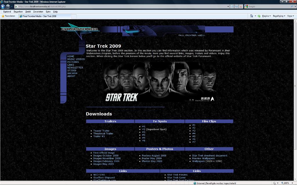Open the Star Trek Game link
Image resolution: width=297 pixels, height=185 pixels.
click(x=176, y=178)
